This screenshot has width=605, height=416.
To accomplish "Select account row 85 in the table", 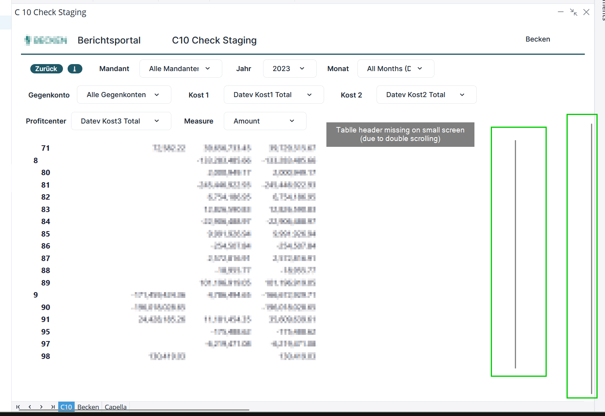I will [x=46, y=234].
